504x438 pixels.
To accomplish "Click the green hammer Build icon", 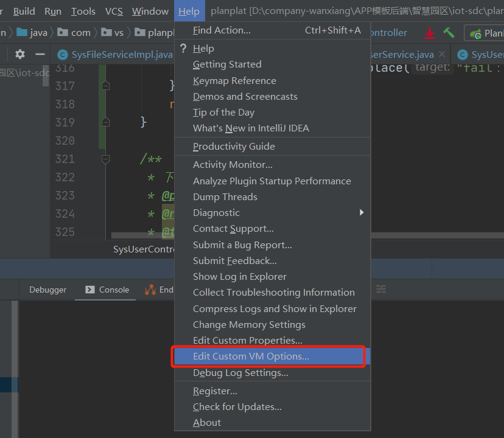I will [x=449, y=33].
